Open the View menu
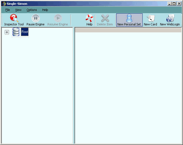Image resolution: width=183 pixels, height=145 pixels. [18, 10]
